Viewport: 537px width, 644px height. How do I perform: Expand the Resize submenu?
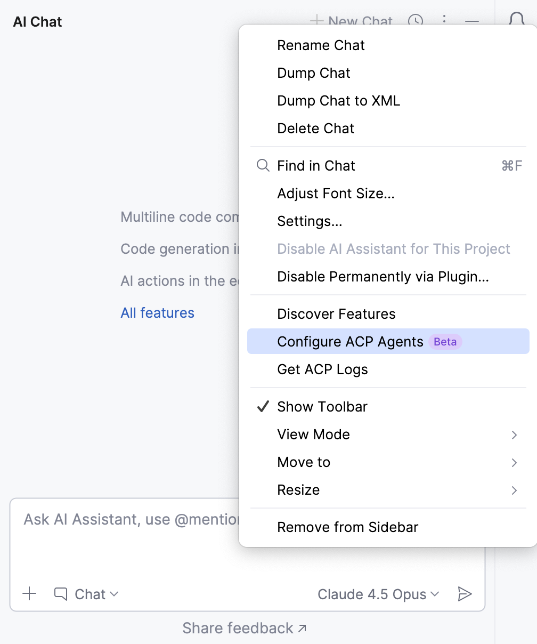[298, 490]
